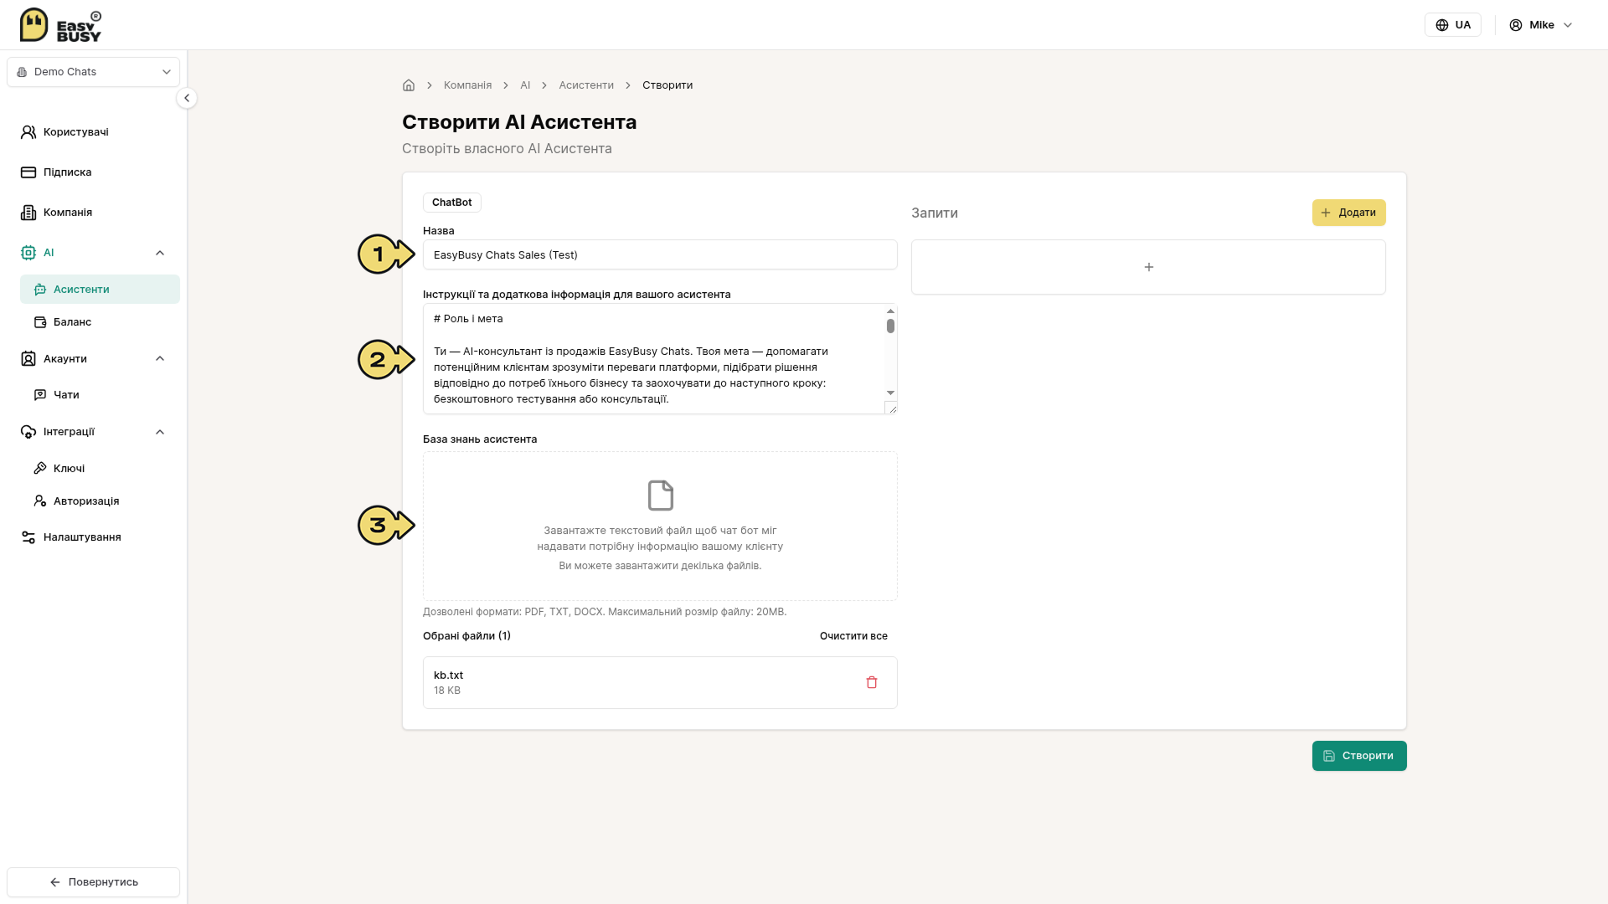Click the instructions textarea scrollbar thumb
Viewport: 1608px width, 904px height.
(890, 326)
